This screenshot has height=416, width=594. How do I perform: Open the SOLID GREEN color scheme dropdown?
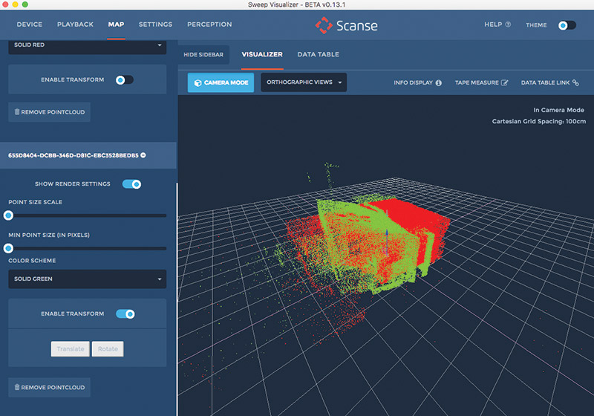click(x=87, y=279)
